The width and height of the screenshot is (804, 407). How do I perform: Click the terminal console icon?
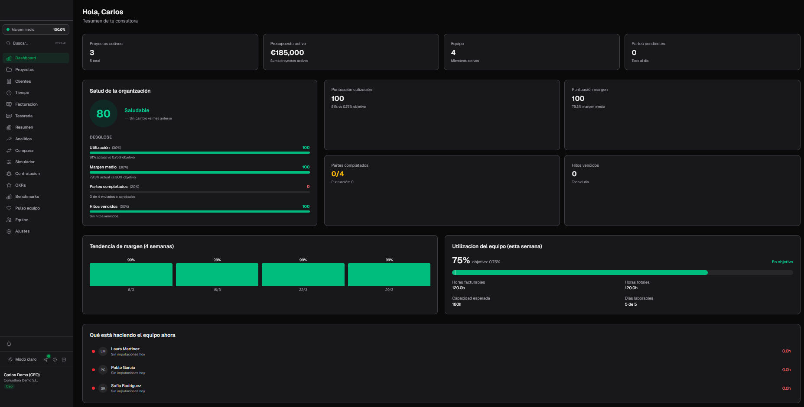[64, 359]
